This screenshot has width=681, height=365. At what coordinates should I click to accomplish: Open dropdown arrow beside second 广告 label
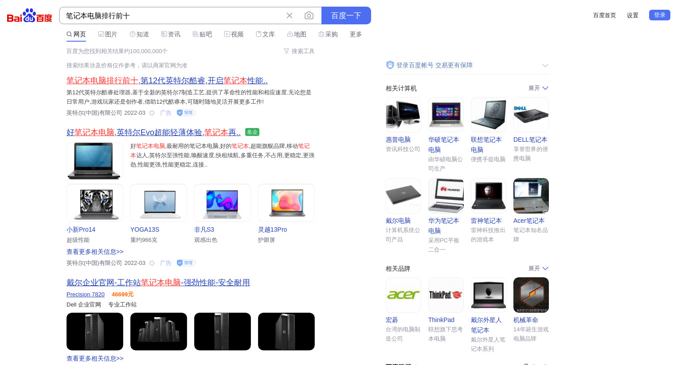point(152,263)
